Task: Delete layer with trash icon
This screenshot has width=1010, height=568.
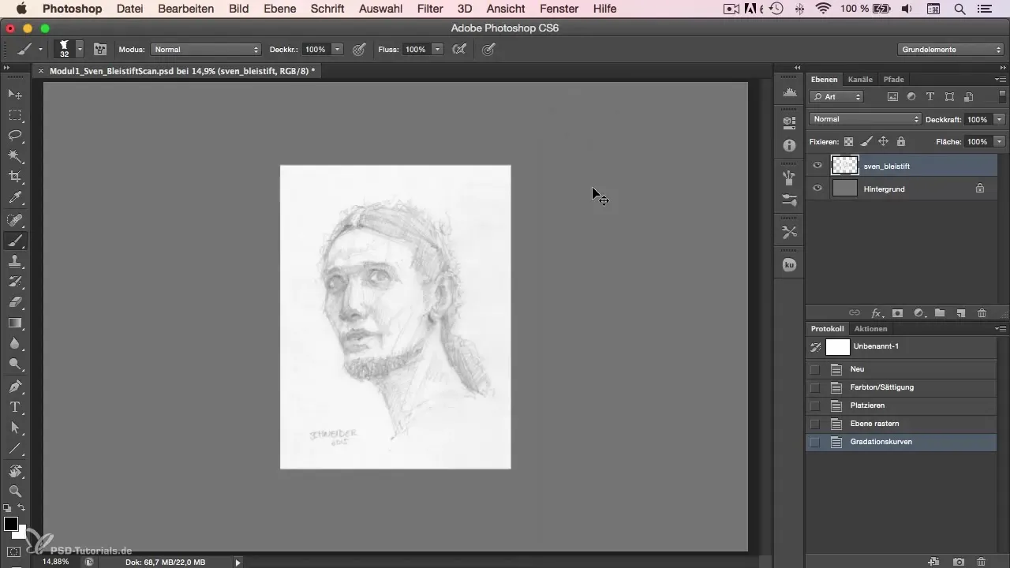Action: pos(982,313)
